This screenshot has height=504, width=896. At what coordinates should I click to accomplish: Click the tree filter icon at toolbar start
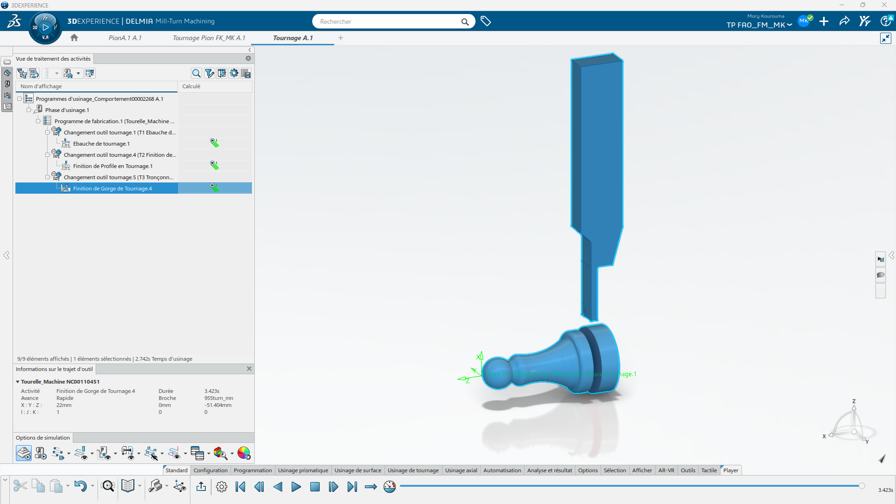(x=22, y=73)
